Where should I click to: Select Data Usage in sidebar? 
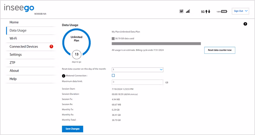coord(18,30)
